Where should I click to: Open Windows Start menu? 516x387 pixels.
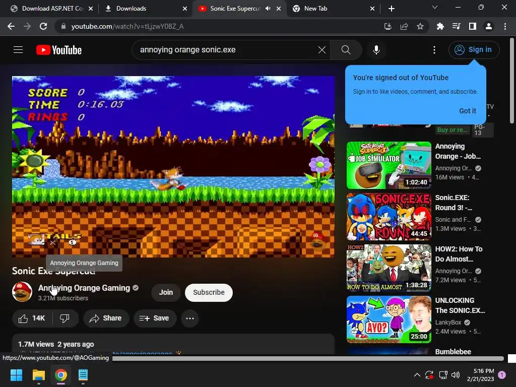(x=16, y=375)
